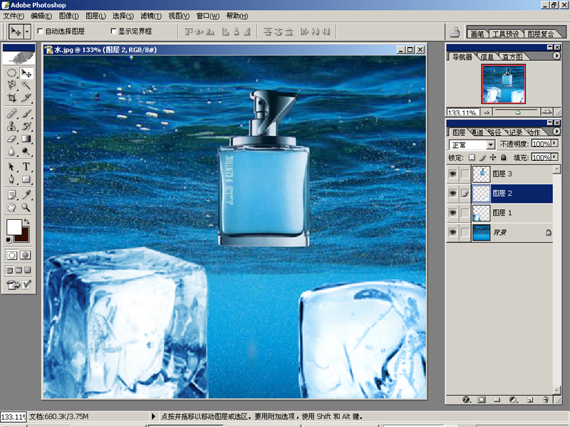
Task: Enable 显示定界框 checkbox
Action: pyautogui.click(x=113, y=31)
